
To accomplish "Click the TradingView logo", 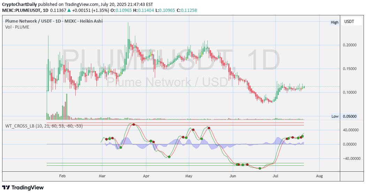I will [23, 187].
